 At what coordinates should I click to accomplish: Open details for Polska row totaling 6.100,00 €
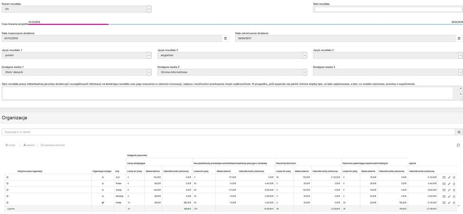[444, 203]
